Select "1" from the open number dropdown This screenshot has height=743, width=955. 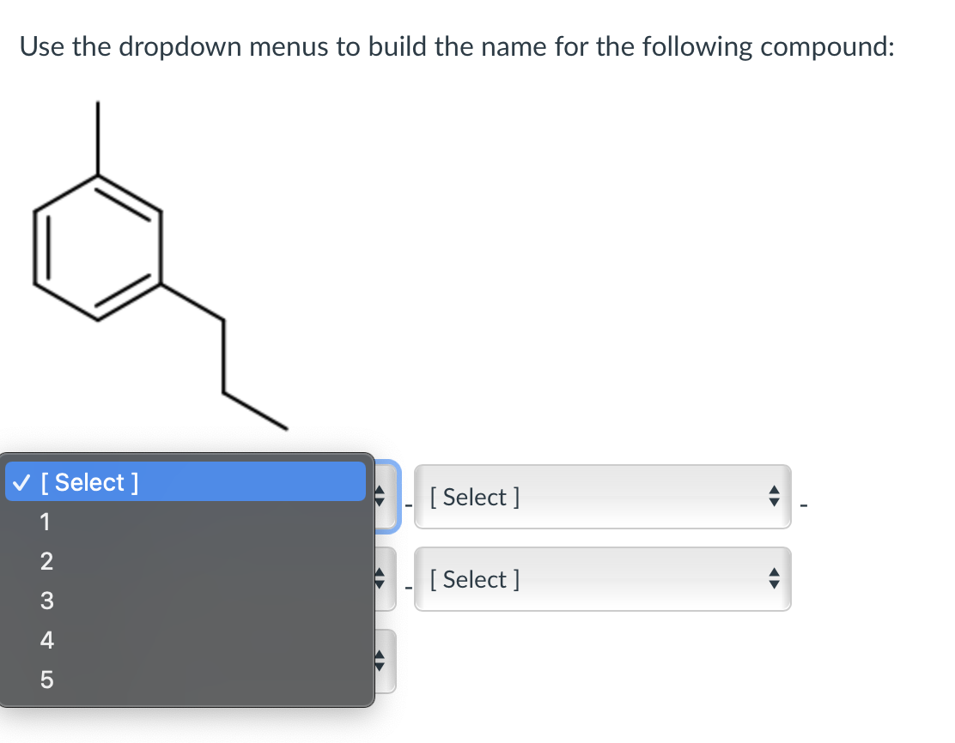pyautogui.click(x=46, y=522)
